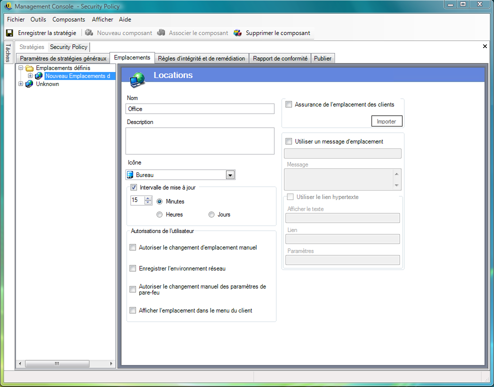Screen dimensions: 494x387
Task: Click the Importer button
Action: coord(386,121)
